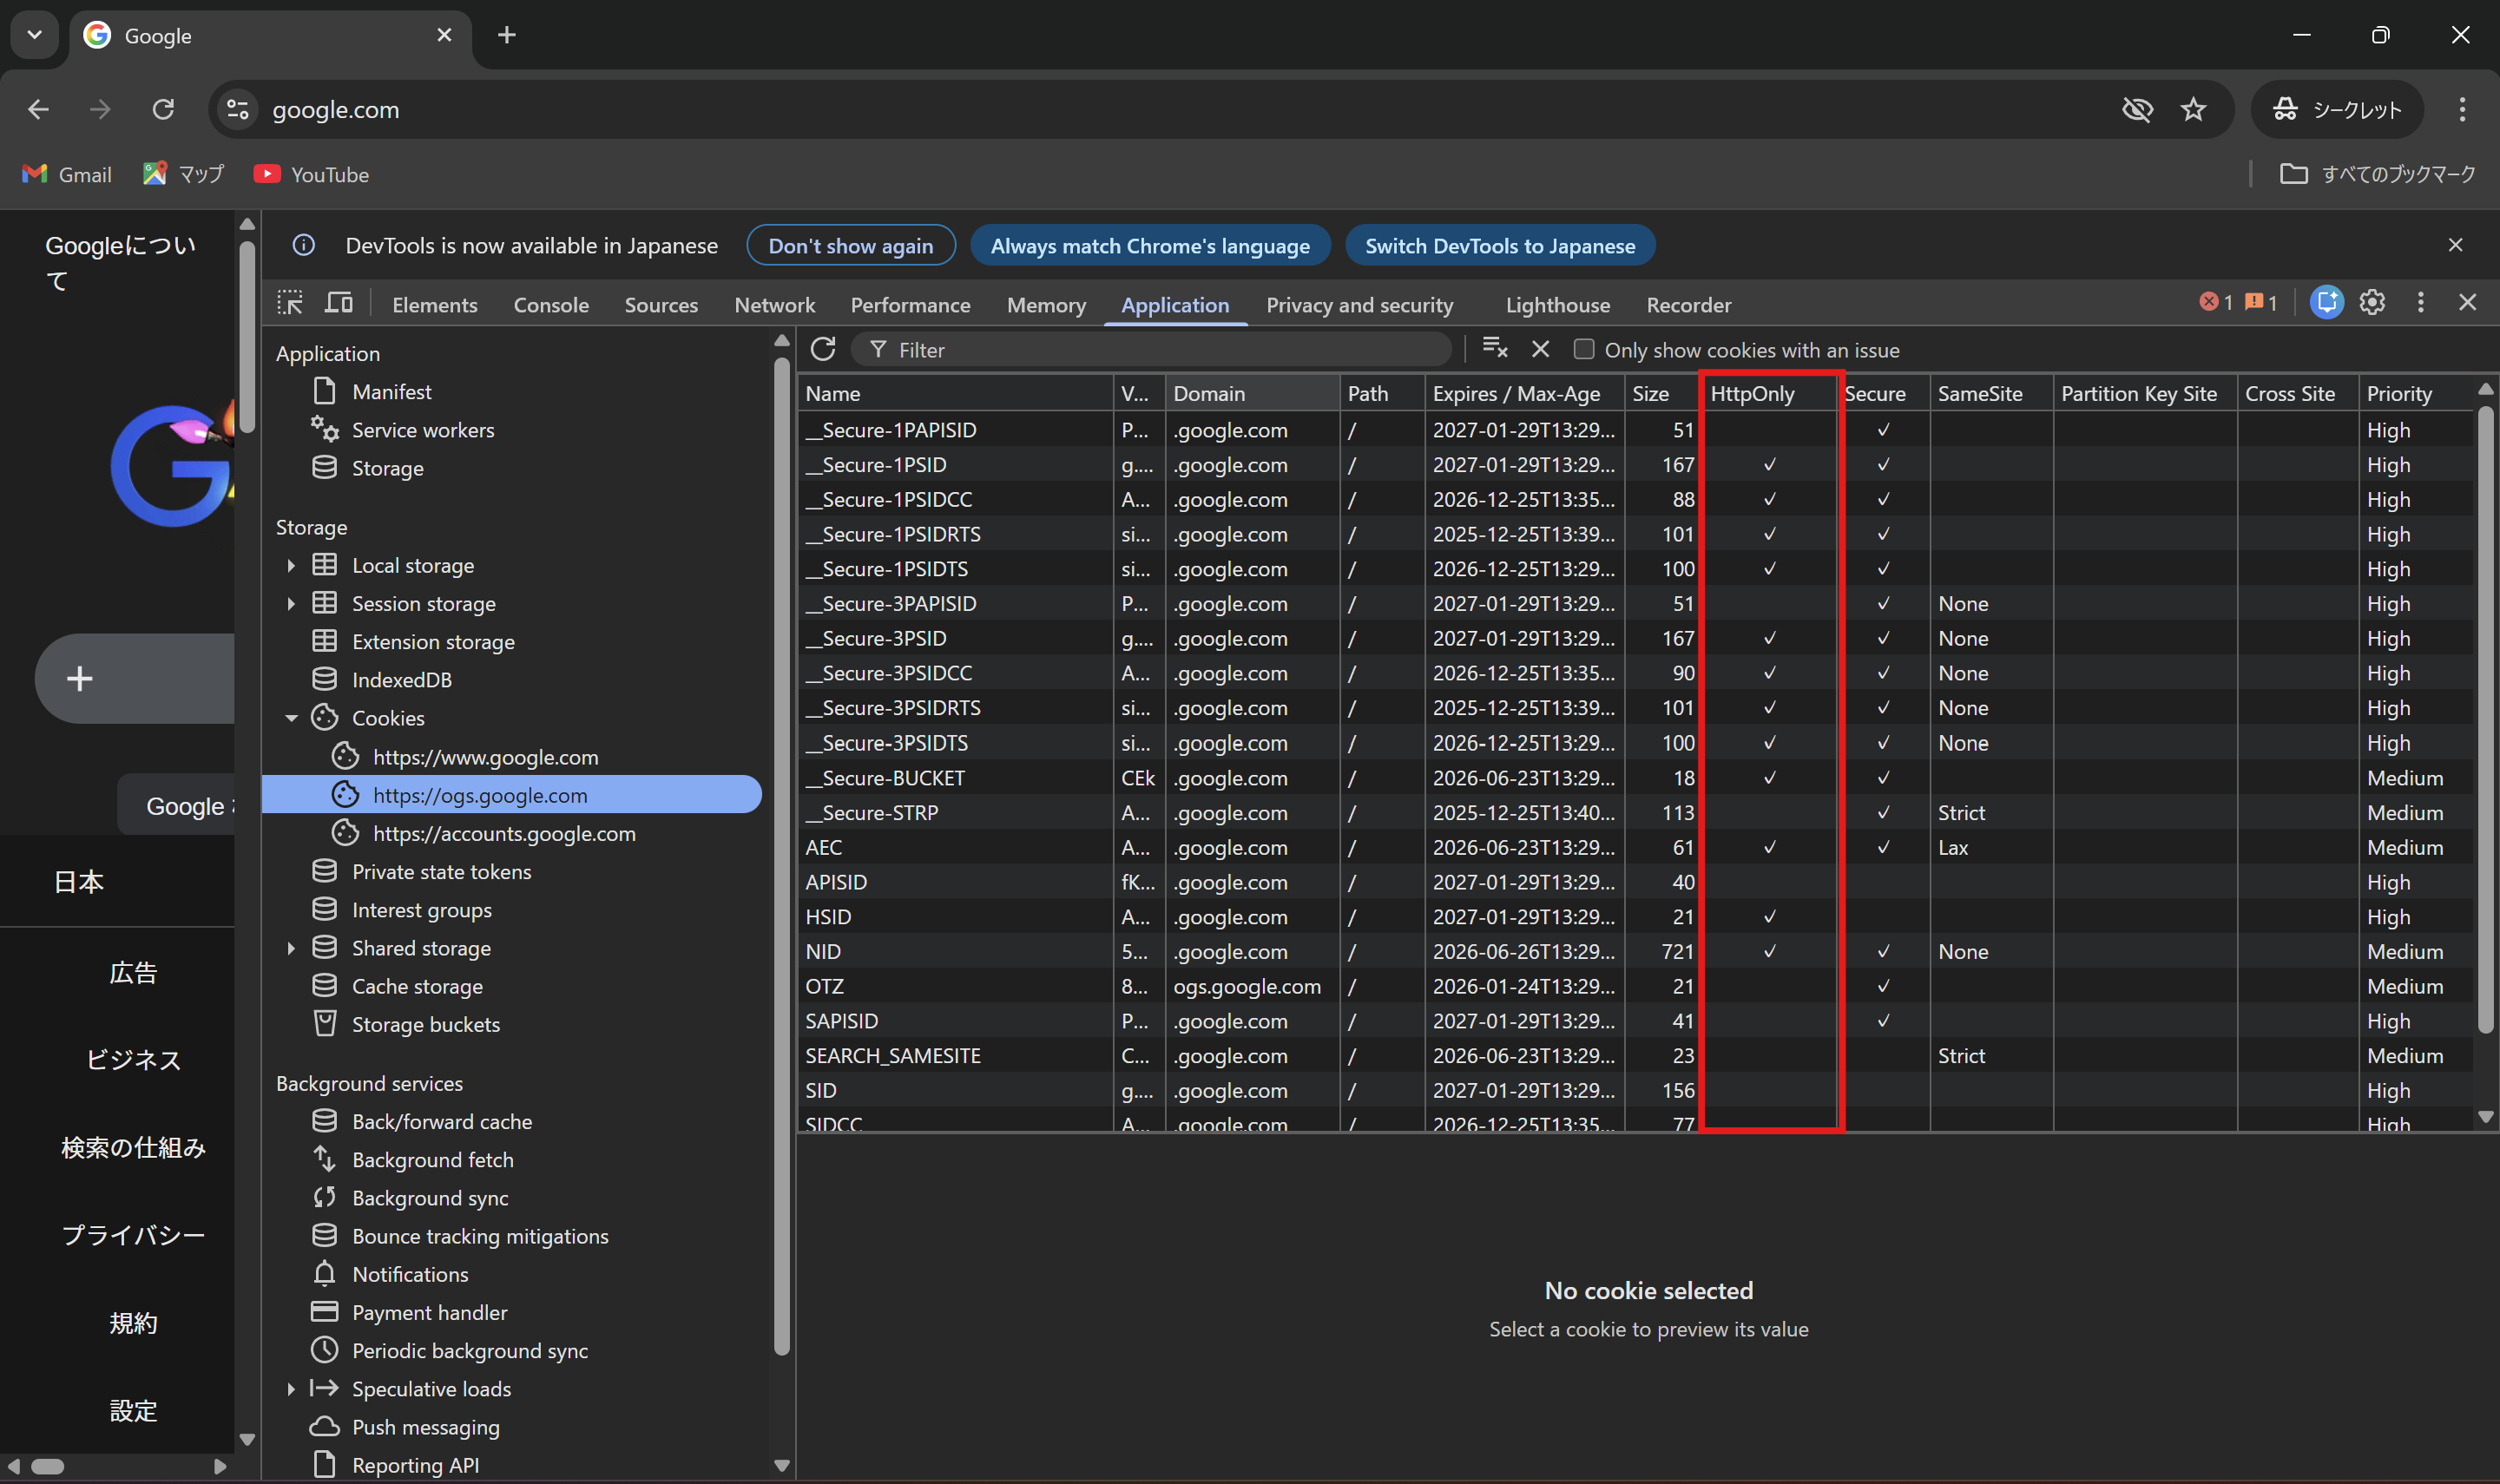Click Switch DevTools to Japanese button
This screenshot has width=2500, height=1484.
[x=1499, y=246]
